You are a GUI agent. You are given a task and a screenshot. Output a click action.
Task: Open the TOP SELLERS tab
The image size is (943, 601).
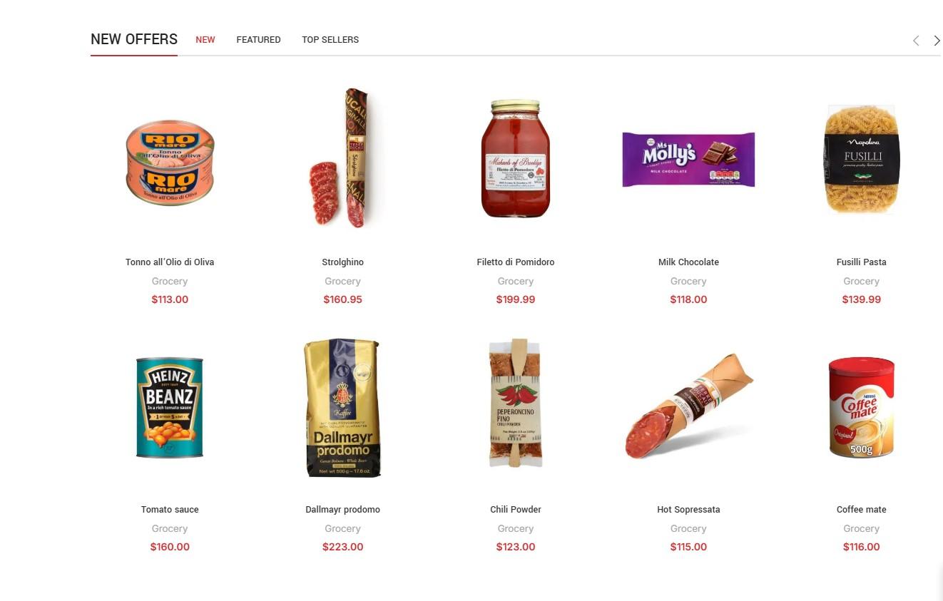(x=330, y=40)
